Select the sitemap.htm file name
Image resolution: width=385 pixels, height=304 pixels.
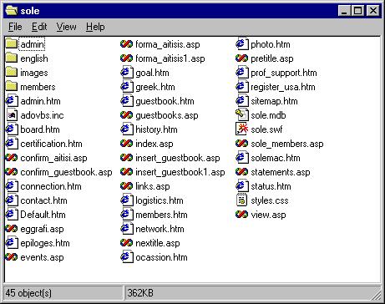point(274,101)
